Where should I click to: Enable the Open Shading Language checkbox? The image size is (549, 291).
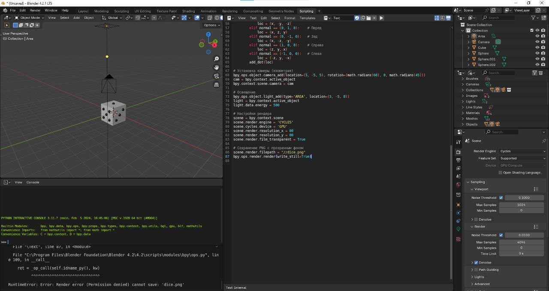500,173
